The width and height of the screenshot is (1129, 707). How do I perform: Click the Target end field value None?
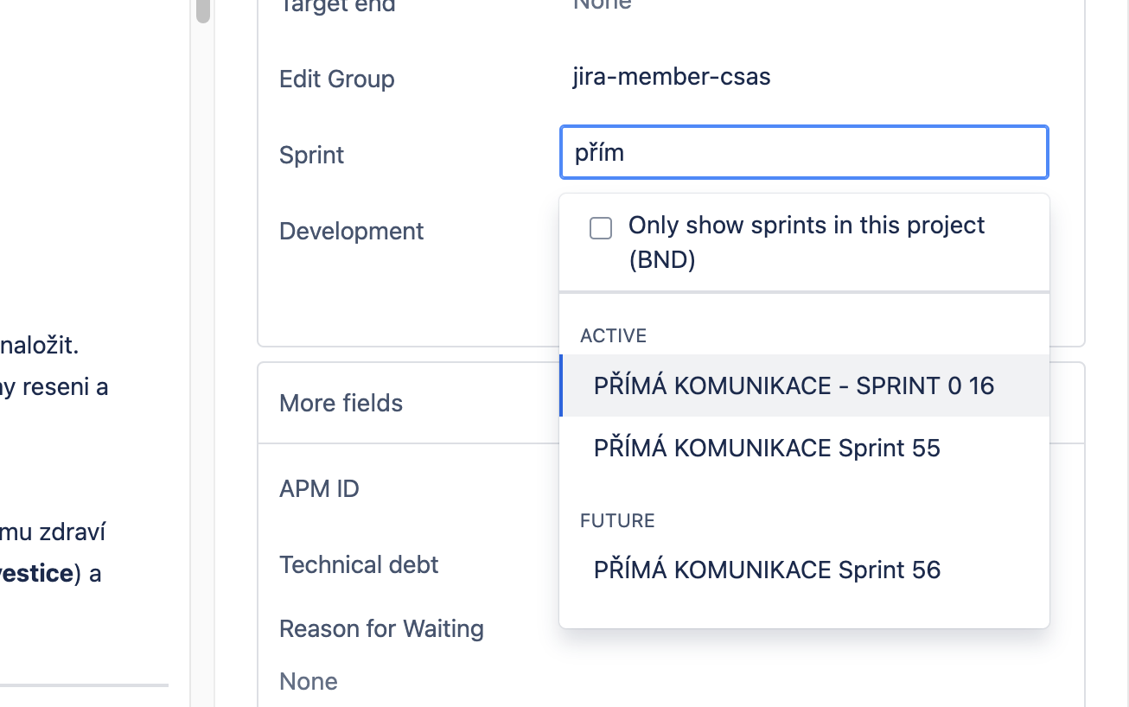click(x=602, y=7)
